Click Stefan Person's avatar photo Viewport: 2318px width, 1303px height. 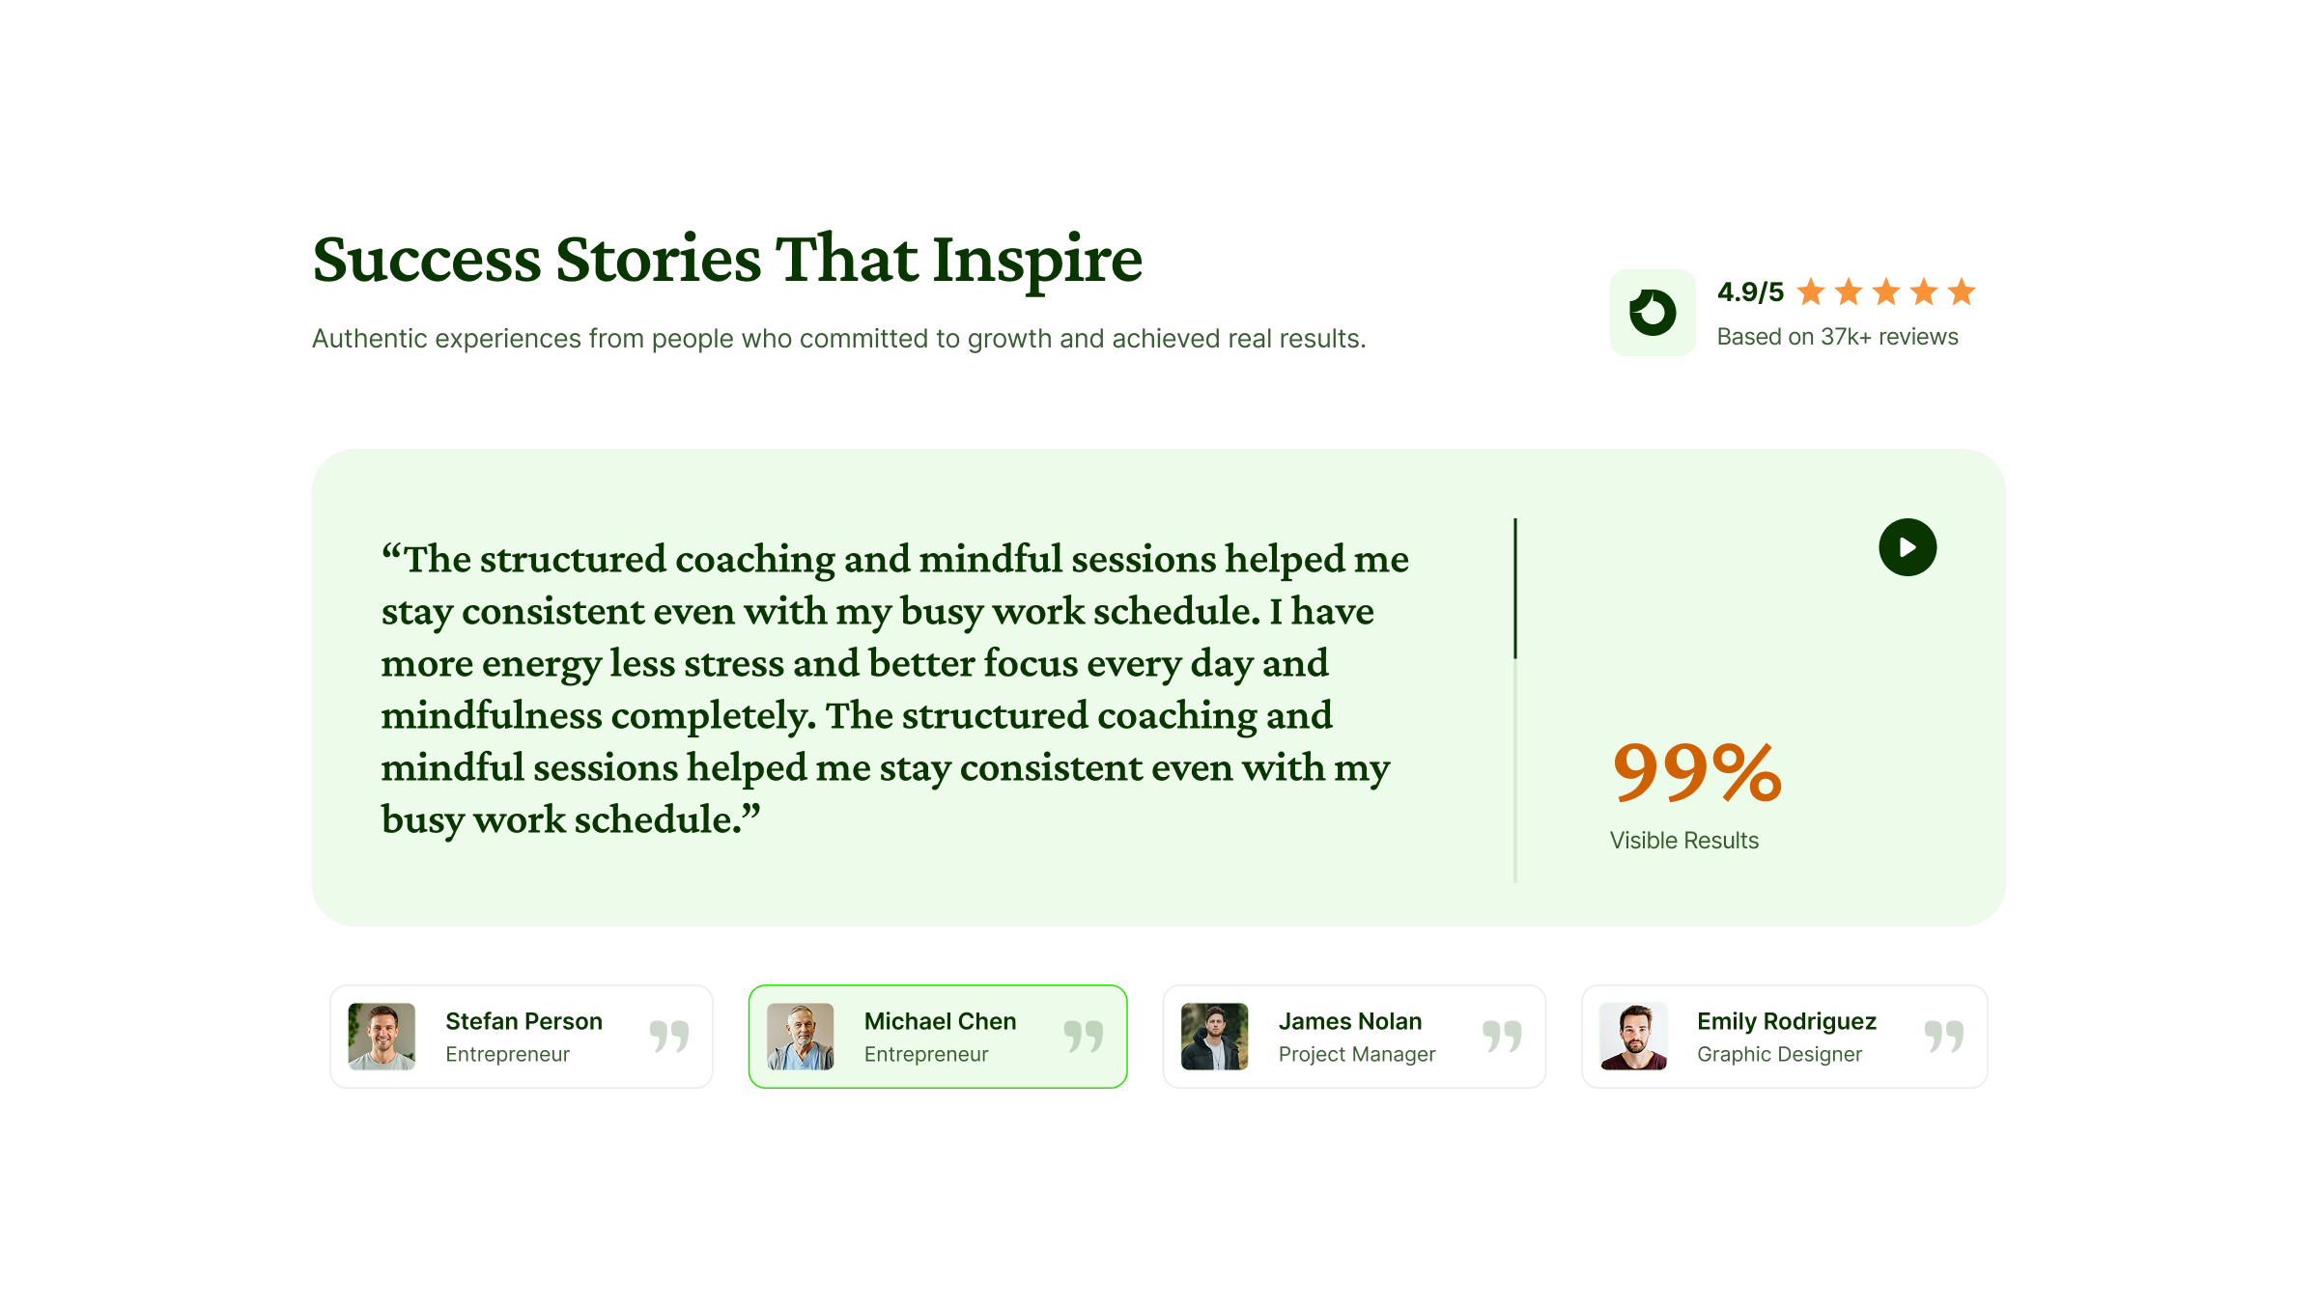coord(382,1036)
